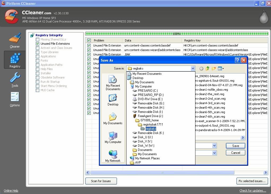Viewport: 271px width, 194px height.
Task: Select Removable Disk (K:) in the list
Action: click(151, 133)
